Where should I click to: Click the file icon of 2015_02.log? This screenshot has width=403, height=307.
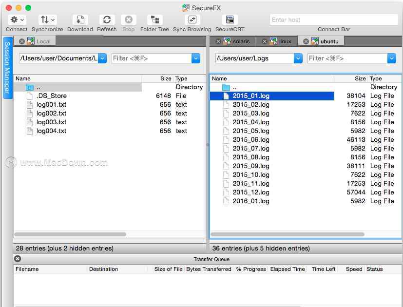(226, 105)
